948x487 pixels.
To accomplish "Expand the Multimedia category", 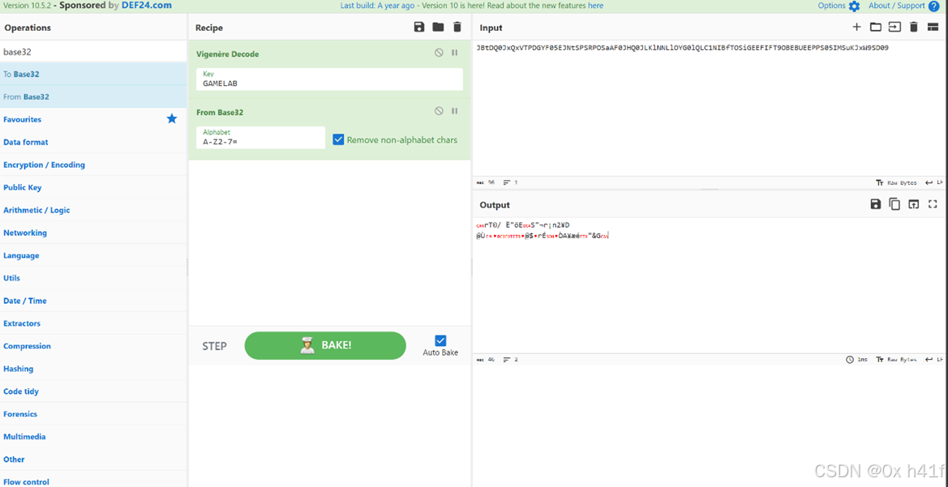I will click(x=94, y=436).
